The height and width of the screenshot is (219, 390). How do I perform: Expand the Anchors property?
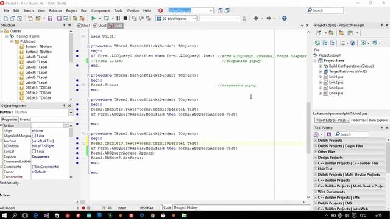[x=1, y=141]
